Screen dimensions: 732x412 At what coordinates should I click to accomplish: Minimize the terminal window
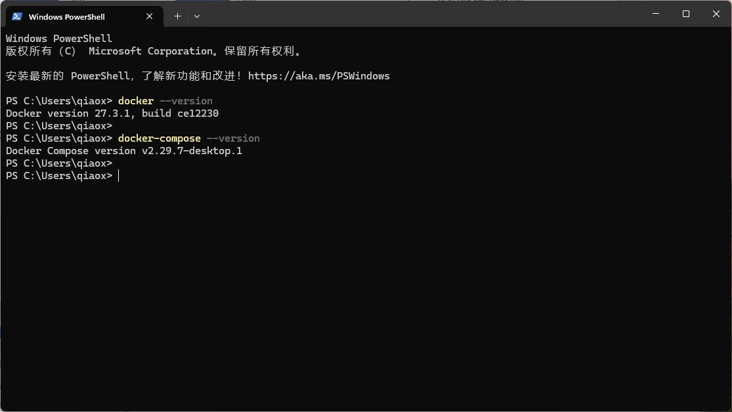[655, 14]
